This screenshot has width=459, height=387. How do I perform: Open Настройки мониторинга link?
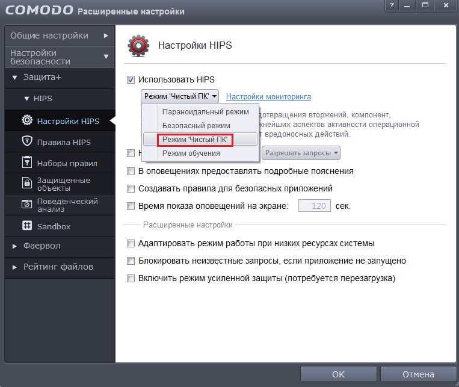point(268,96)
